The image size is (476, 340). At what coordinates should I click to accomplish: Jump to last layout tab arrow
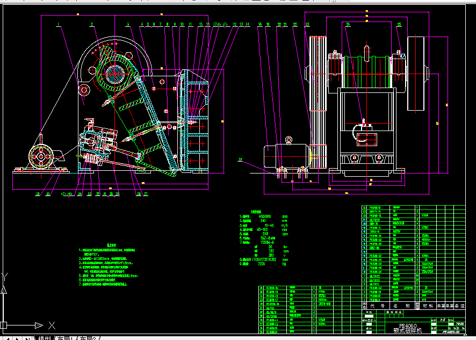[27, 338]
